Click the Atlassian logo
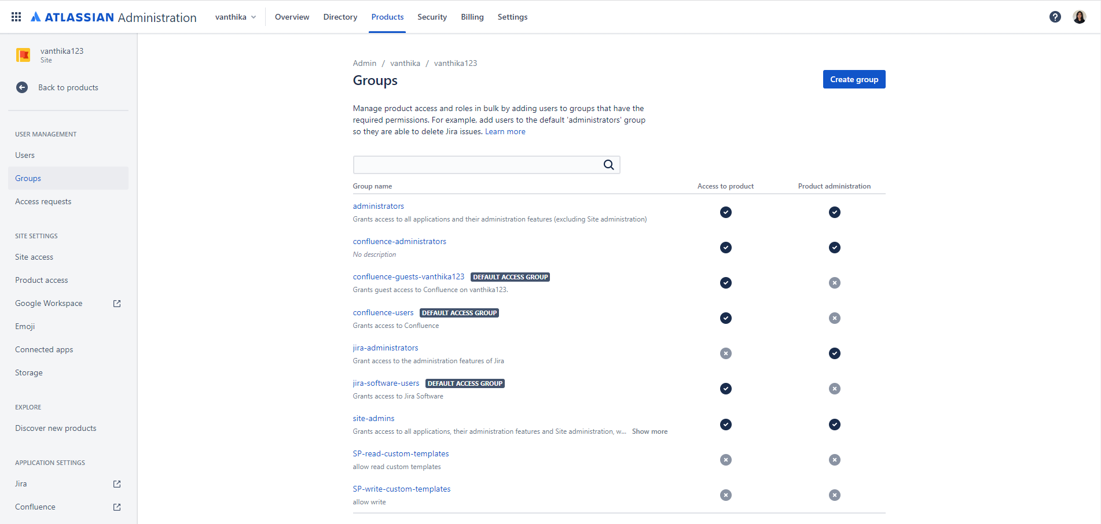The height and width of the screenshot is (524, 1101). (36, 17)
